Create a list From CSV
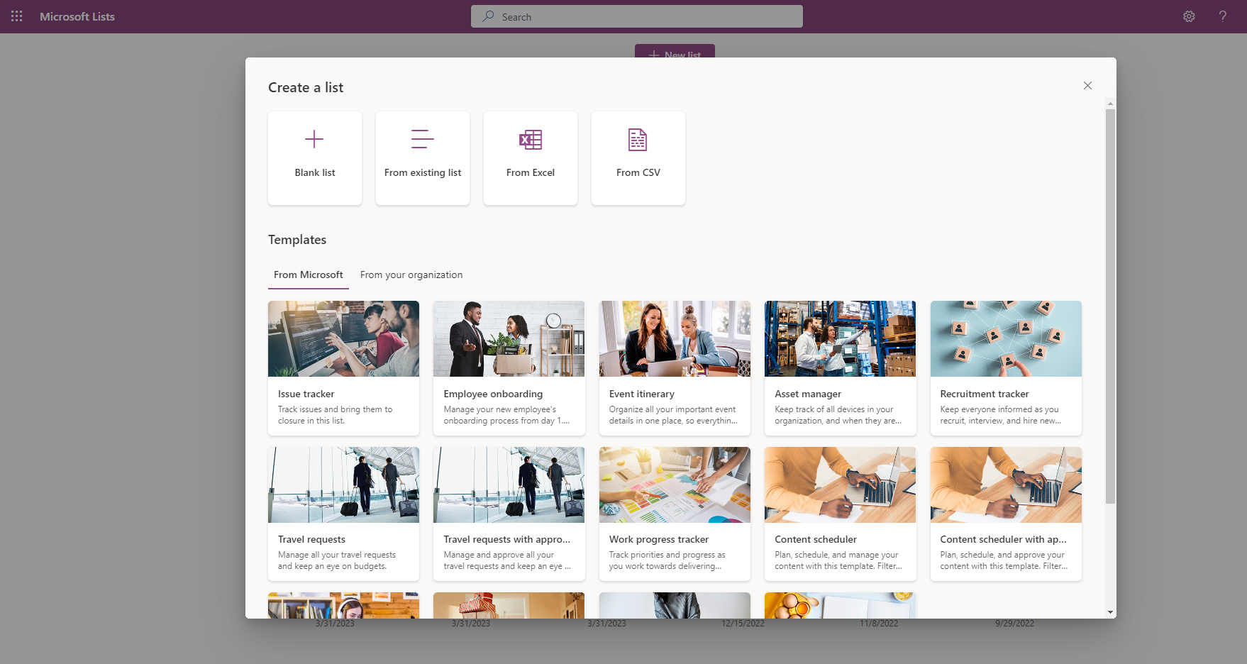Viewport: 1247px width, 664px height. coord(638,157)
